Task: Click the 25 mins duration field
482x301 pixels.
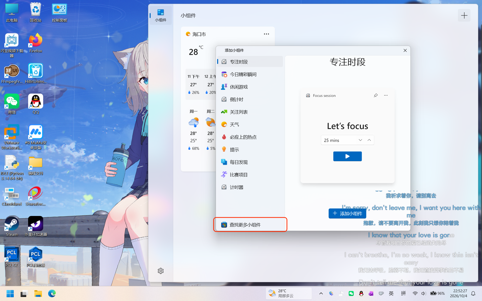Action: (x=347, y=140)
